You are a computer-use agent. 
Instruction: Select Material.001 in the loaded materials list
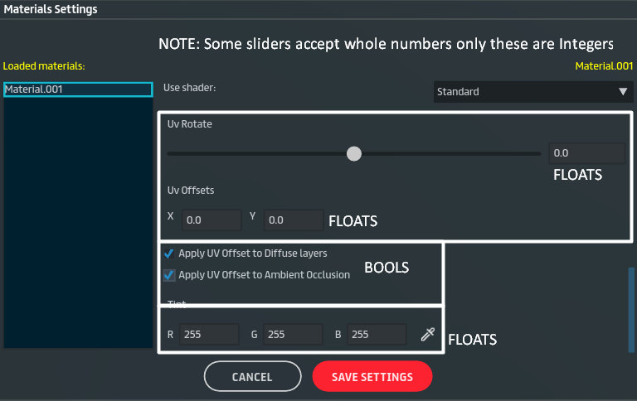78,89
